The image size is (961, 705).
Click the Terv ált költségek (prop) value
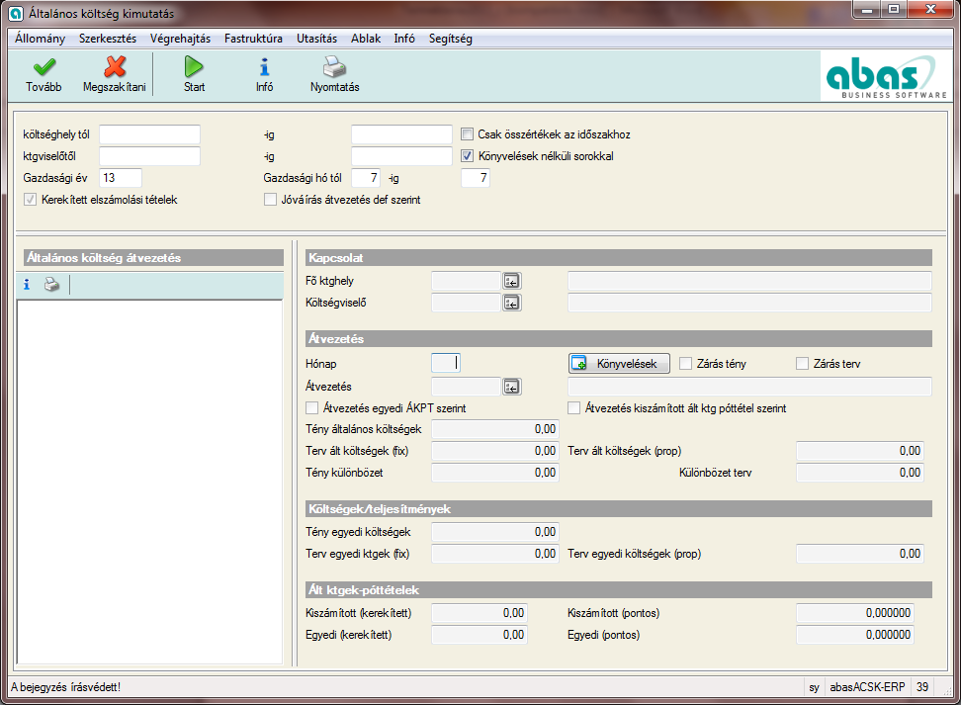860,451
